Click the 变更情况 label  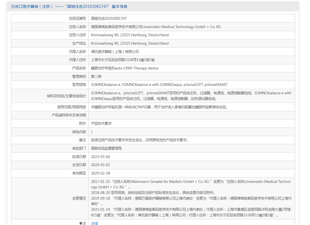[79, 198]
